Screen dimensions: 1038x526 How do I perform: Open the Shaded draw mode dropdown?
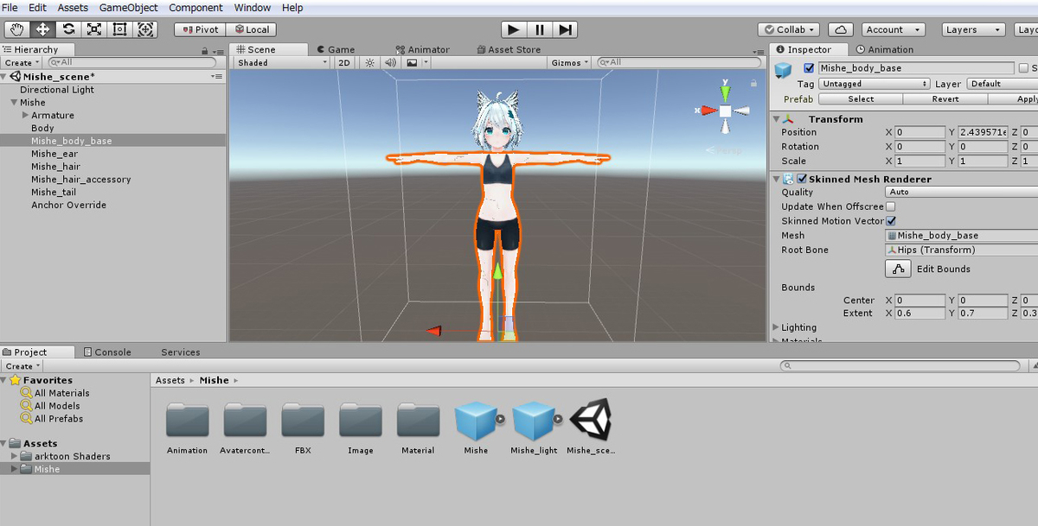tap(282, 62)
